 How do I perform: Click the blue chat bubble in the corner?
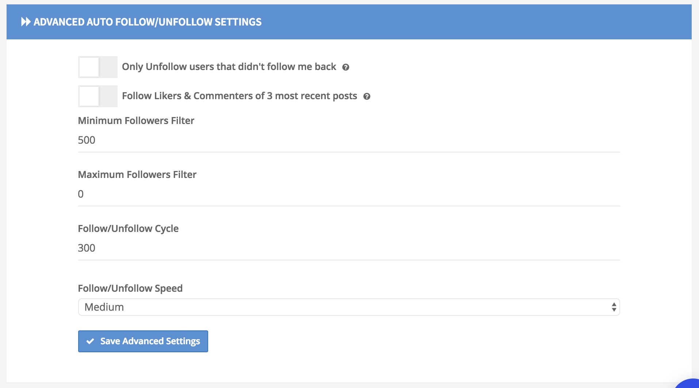click(x=687, y=383)
